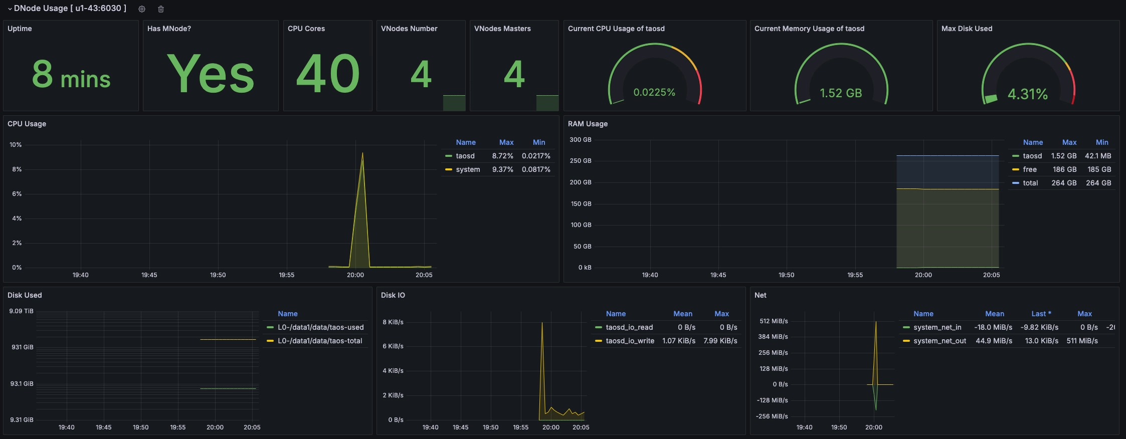Sort RAM Usage legend by Min column
The image size is (1126, 439).
pyautogui.click(x=1101, y=142)
